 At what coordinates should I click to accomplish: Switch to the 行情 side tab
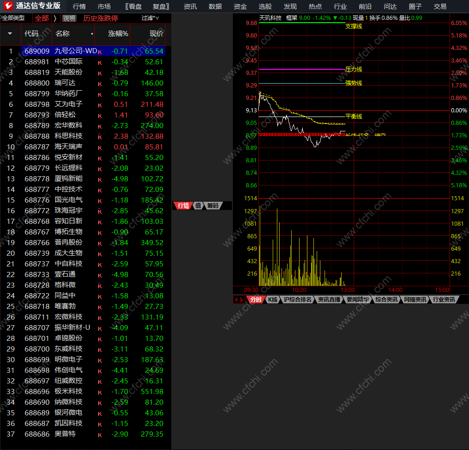point(183,206)
